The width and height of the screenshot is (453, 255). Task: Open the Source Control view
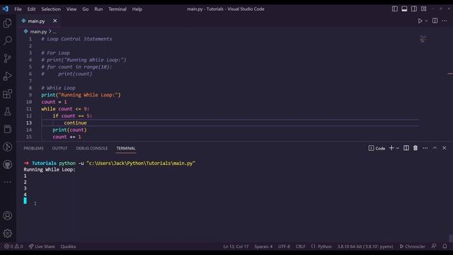click(8, 58)
